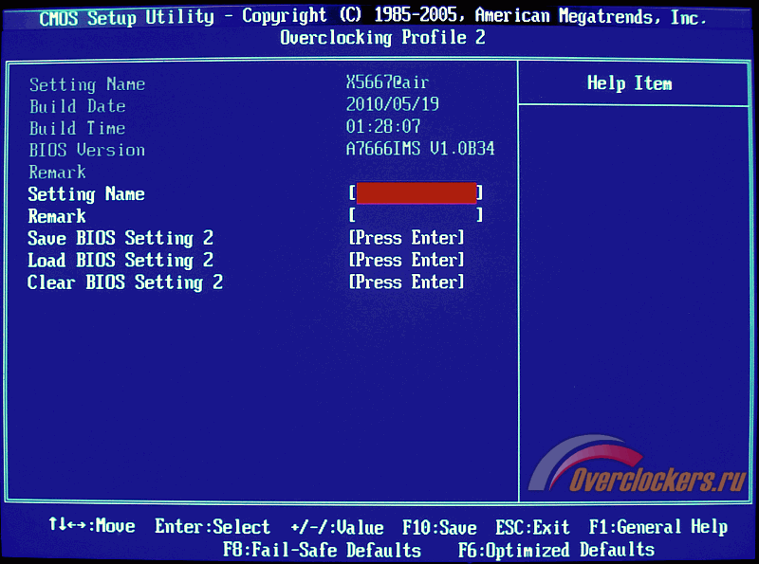This screenshot has height=564, width=759.
Task: Click the greyed BIOS Version label
Action: point(87,150)
